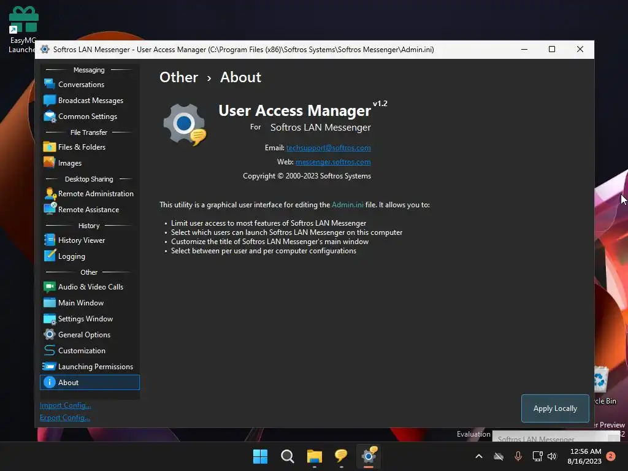Image resolution: width=628 pixels, height=471 pixels.
Task: Click the network display tray icon
Action: pyautogui.click(x=537, y=456)
